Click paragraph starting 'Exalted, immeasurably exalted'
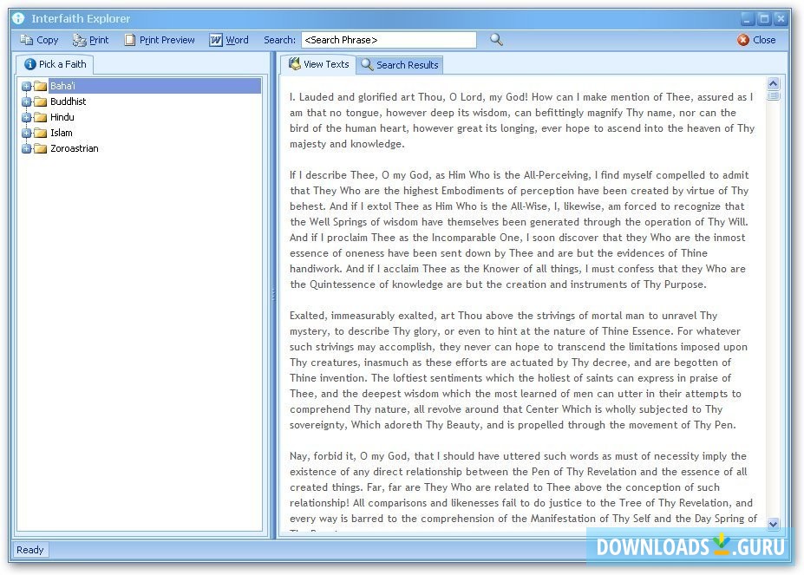This screenshot has height=575, width=804. [519, 370]
